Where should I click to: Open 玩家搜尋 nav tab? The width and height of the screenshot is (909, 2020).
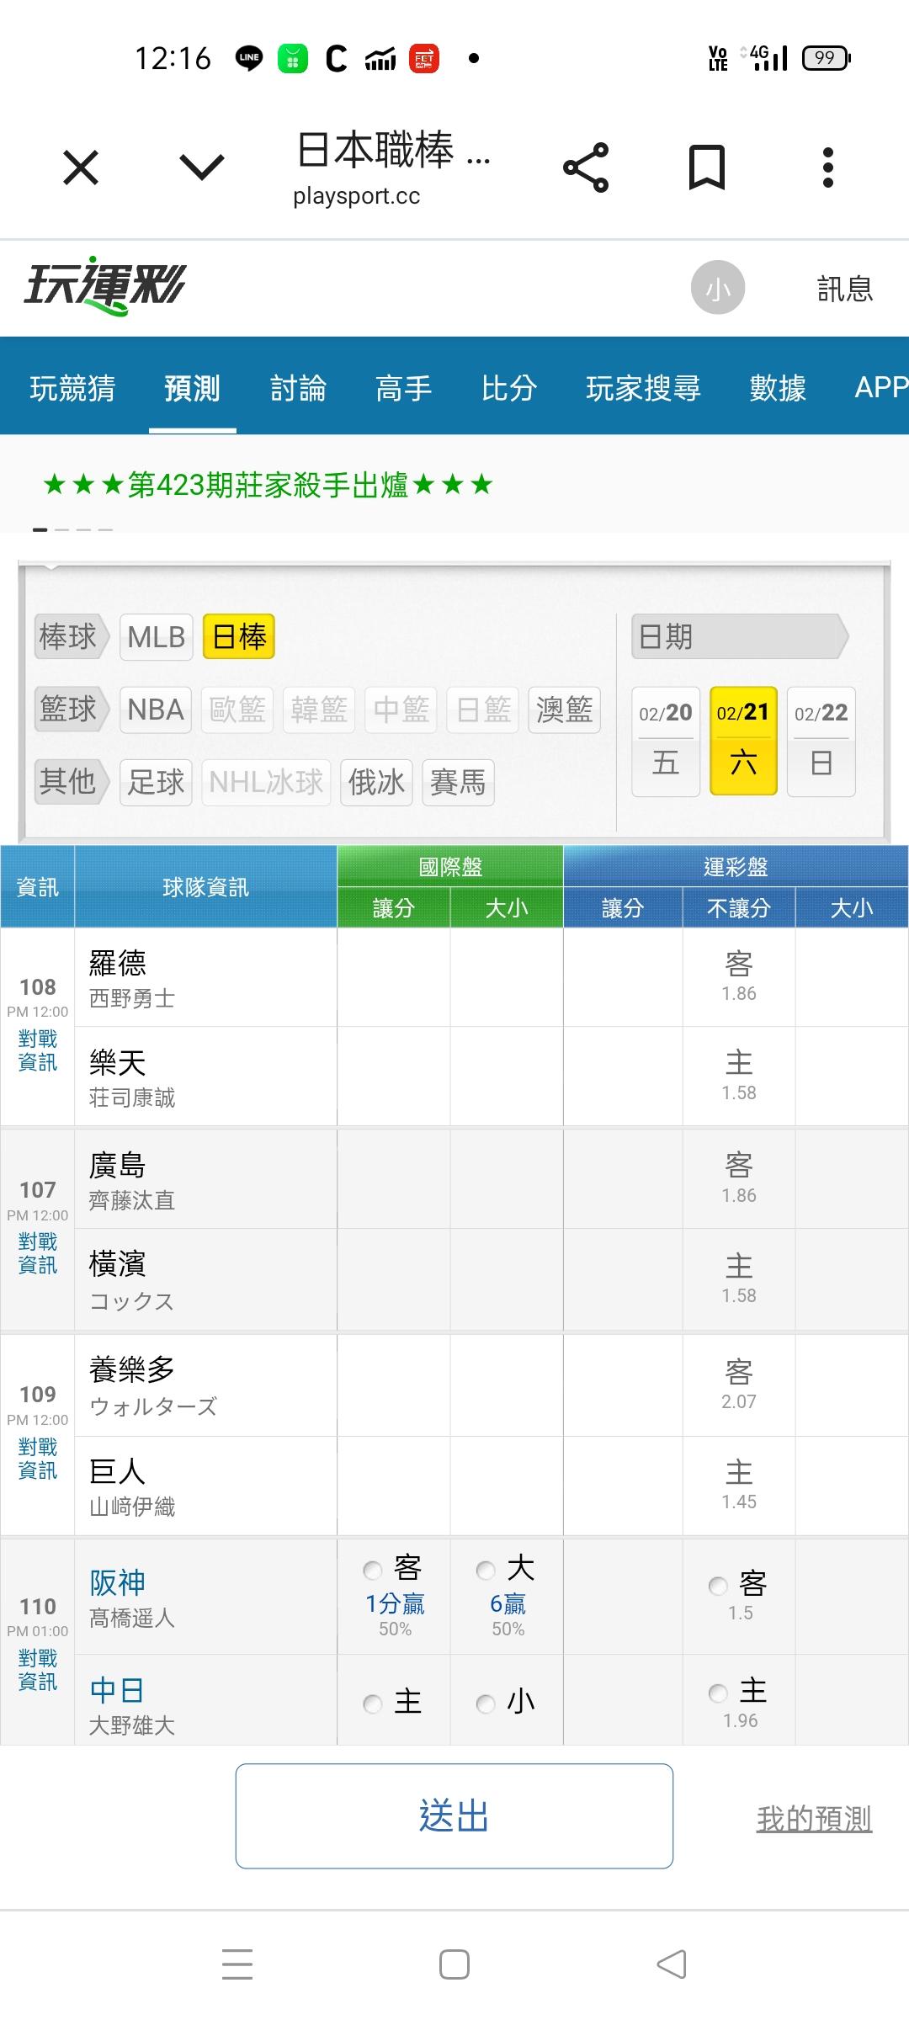[643, 388]
